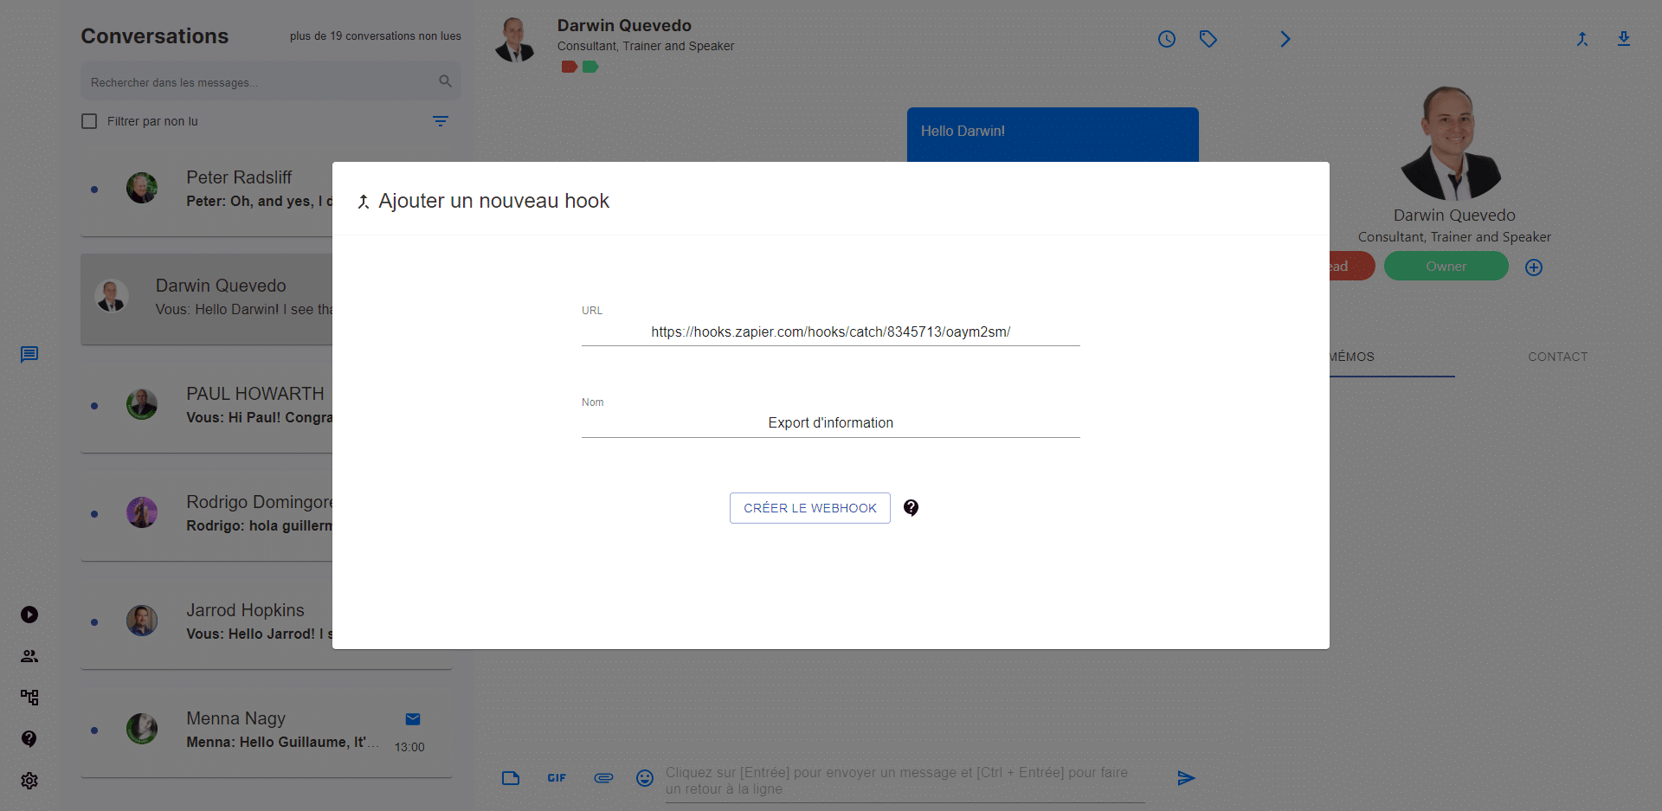The height and width of the screenshot is (811, 1662).
Task: Open the help icon beside the webhook button
Action: pos(911,508)
